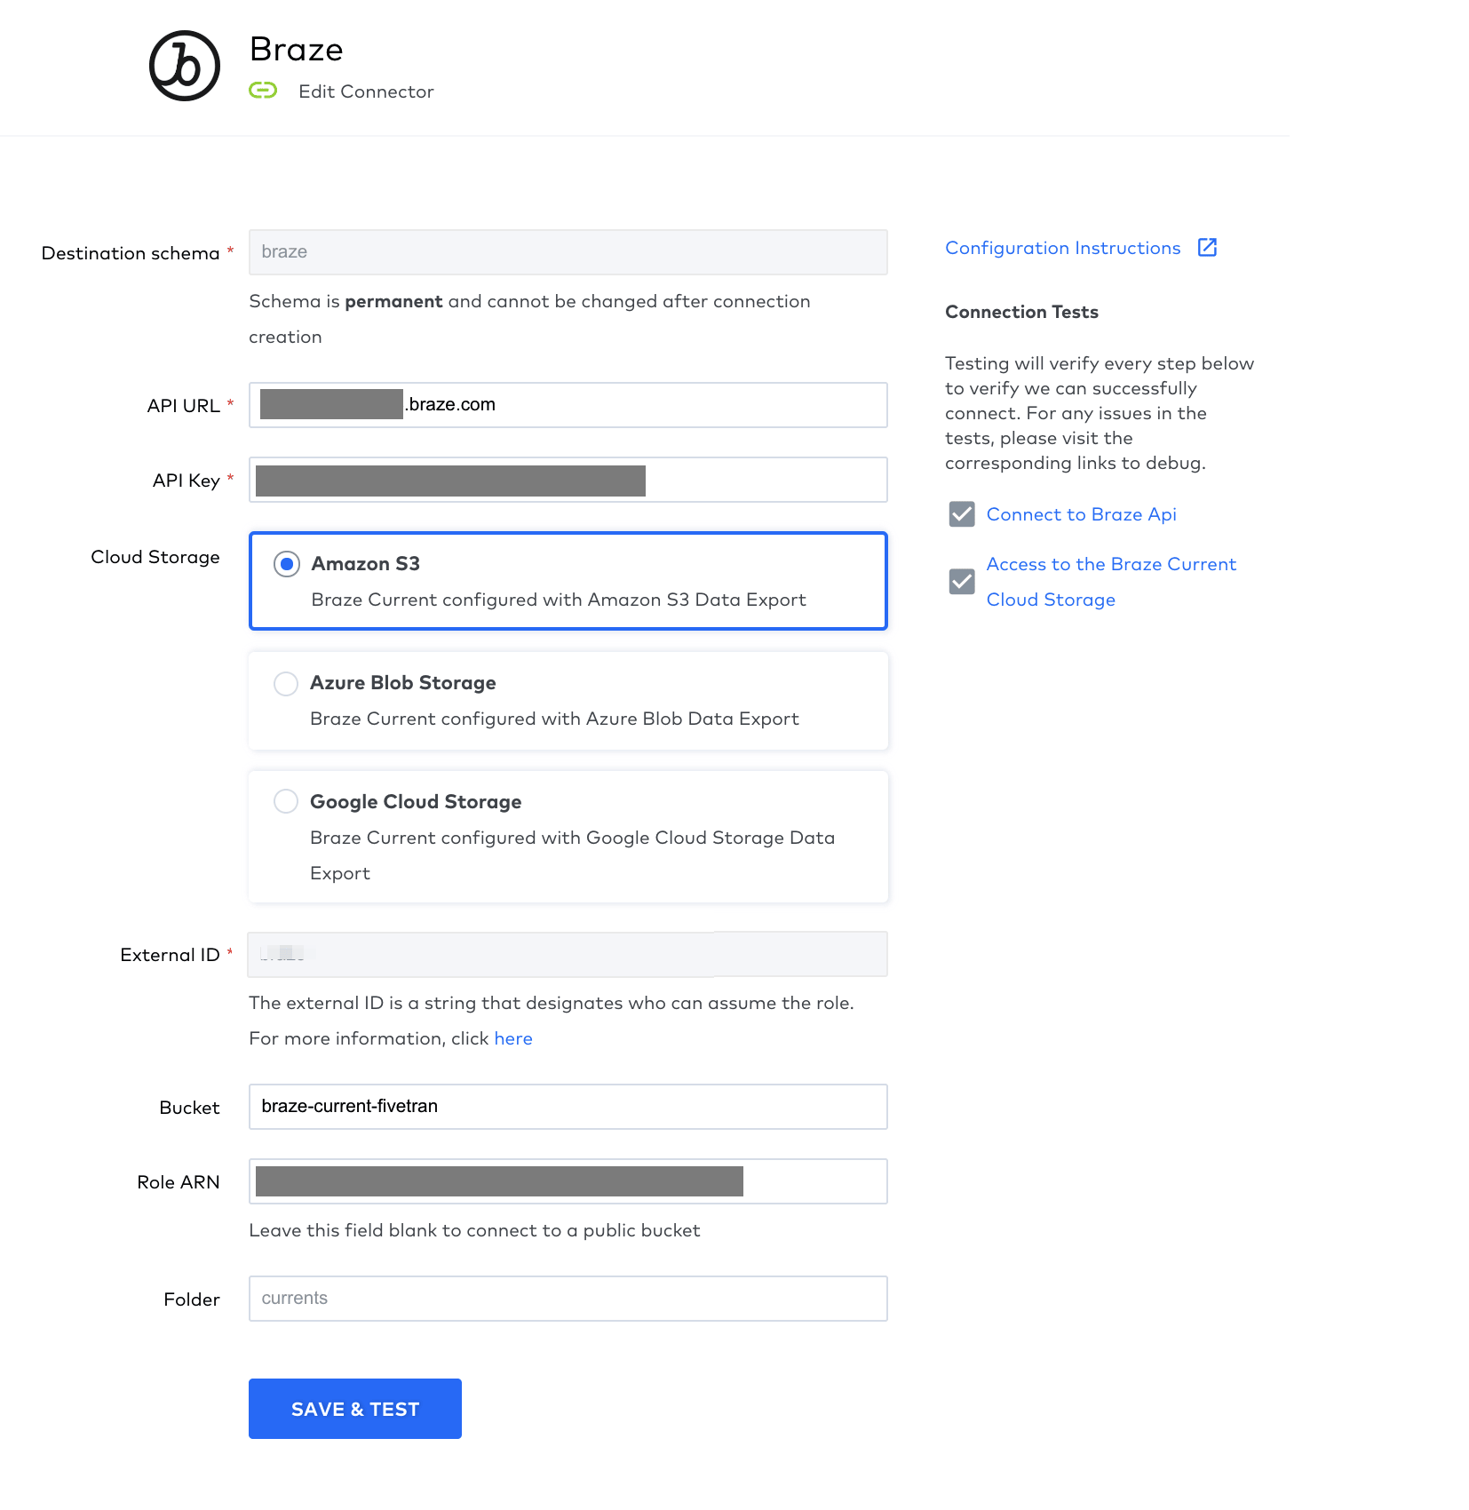Open Access to the Braze Current Cloud Storage link
This screenshot has width=1469, height=1510.
pyautogui.click(x=1111, y=582)
